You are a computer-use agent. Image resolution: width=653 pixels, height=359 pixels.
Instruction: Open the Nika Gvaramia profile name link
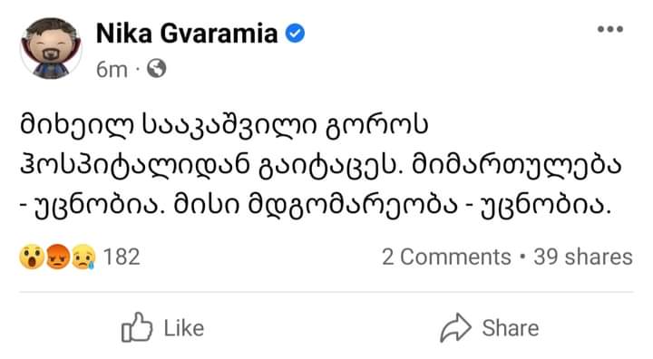(187, 34)
